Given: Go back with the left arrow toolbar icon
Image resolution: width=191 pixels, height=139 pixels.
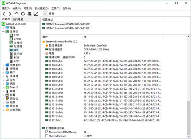Looking at the screenshot, I should coord(4,13).
